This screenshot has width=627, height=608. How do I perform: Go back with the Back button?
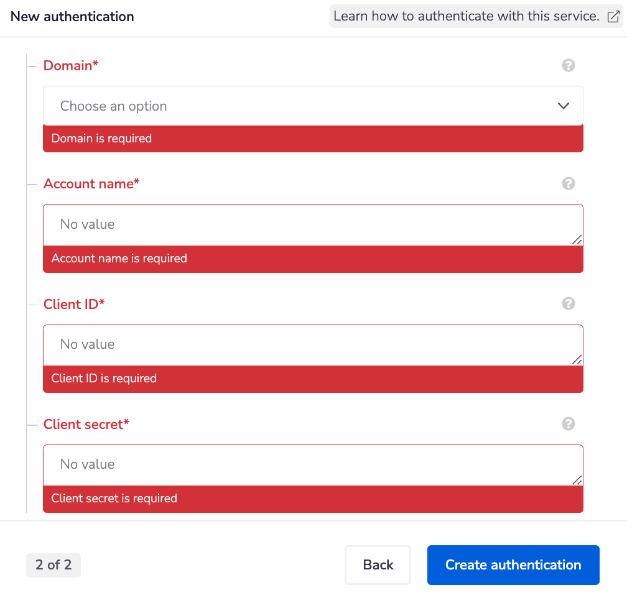378,565
